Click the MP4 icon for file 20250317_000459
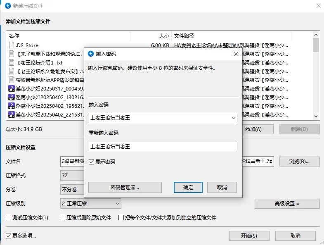Viewport: 324px width, 245px height. [12, 88]
